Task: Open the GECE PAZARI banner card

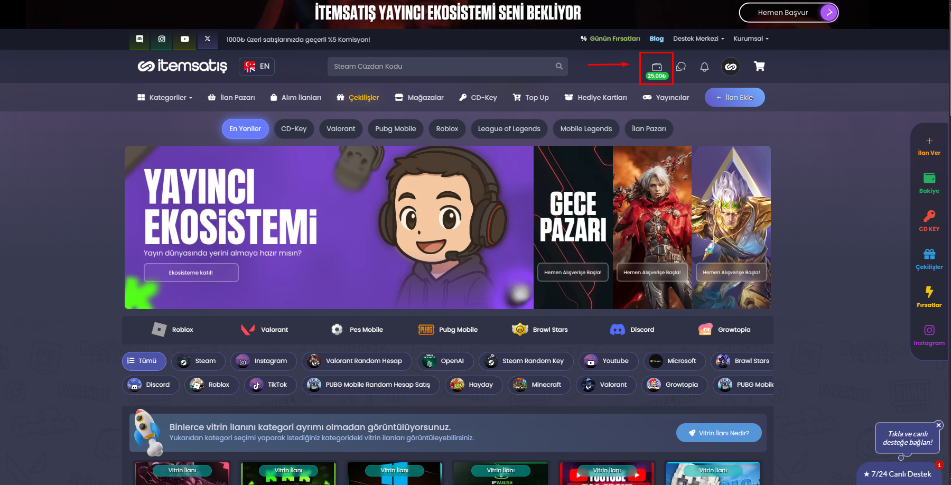Action: click(573, 227)
